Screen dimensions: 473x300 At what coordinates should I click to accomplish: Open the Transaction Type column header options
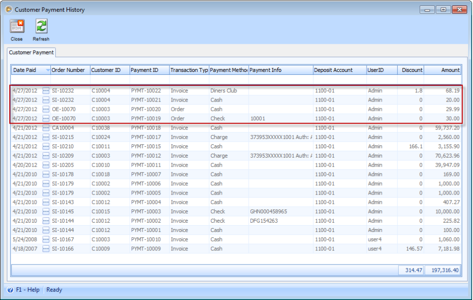pyautogui.click(x=189, y=70)
